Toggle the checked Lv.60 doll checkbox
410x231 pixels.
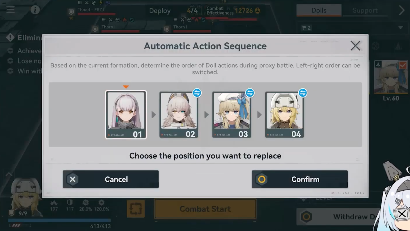(403, 65)
